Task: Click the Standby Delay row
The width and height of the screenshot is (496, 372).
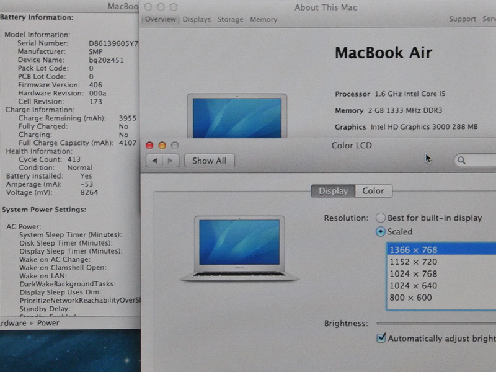Action: 45,309
